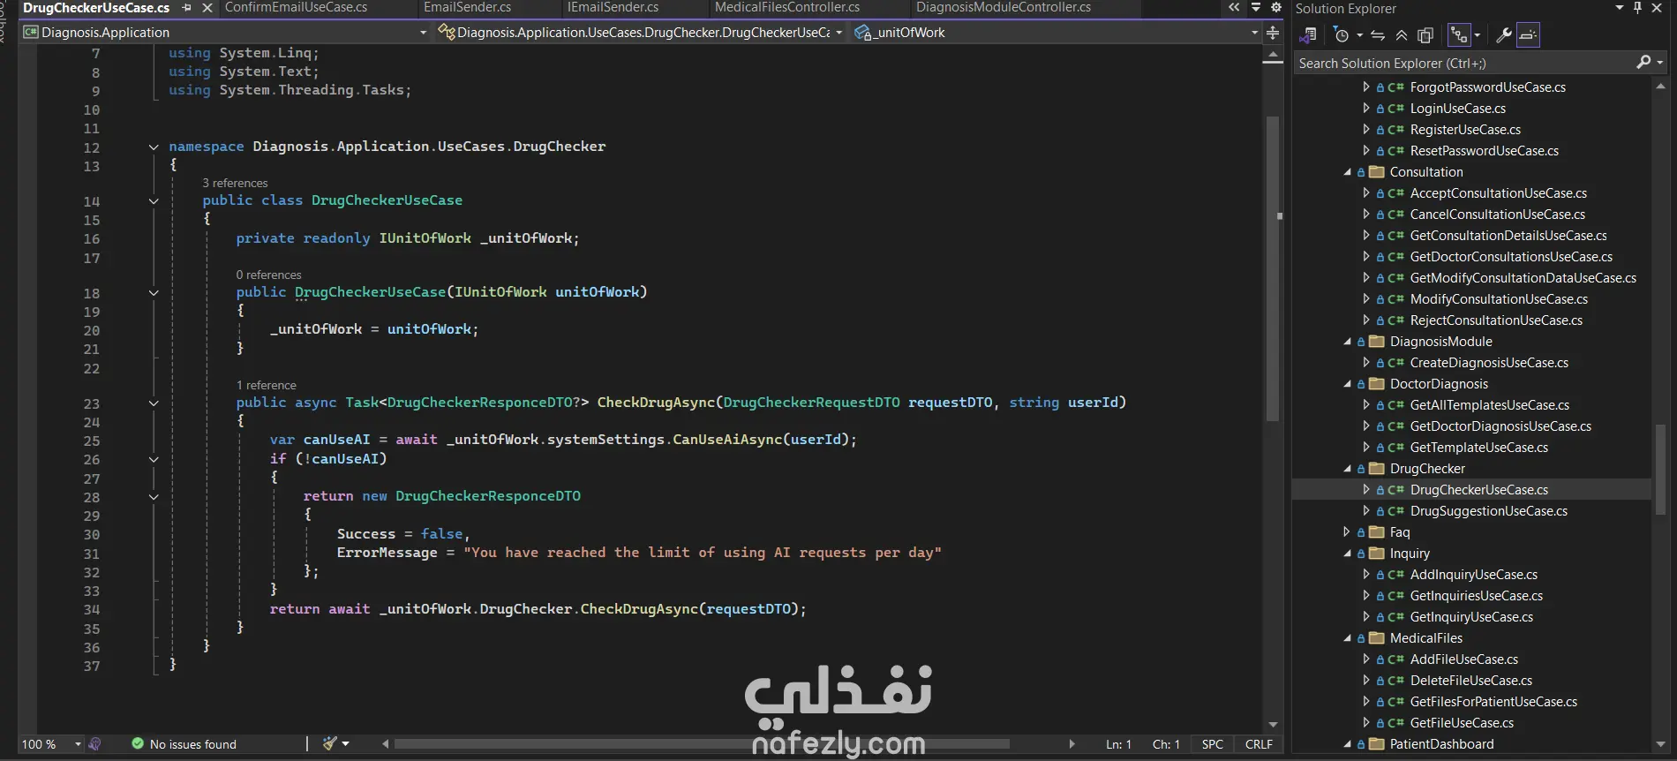Run code cleanup with the broom icon
This screenshot has height=761, width=1677.
tap(329, 743)
